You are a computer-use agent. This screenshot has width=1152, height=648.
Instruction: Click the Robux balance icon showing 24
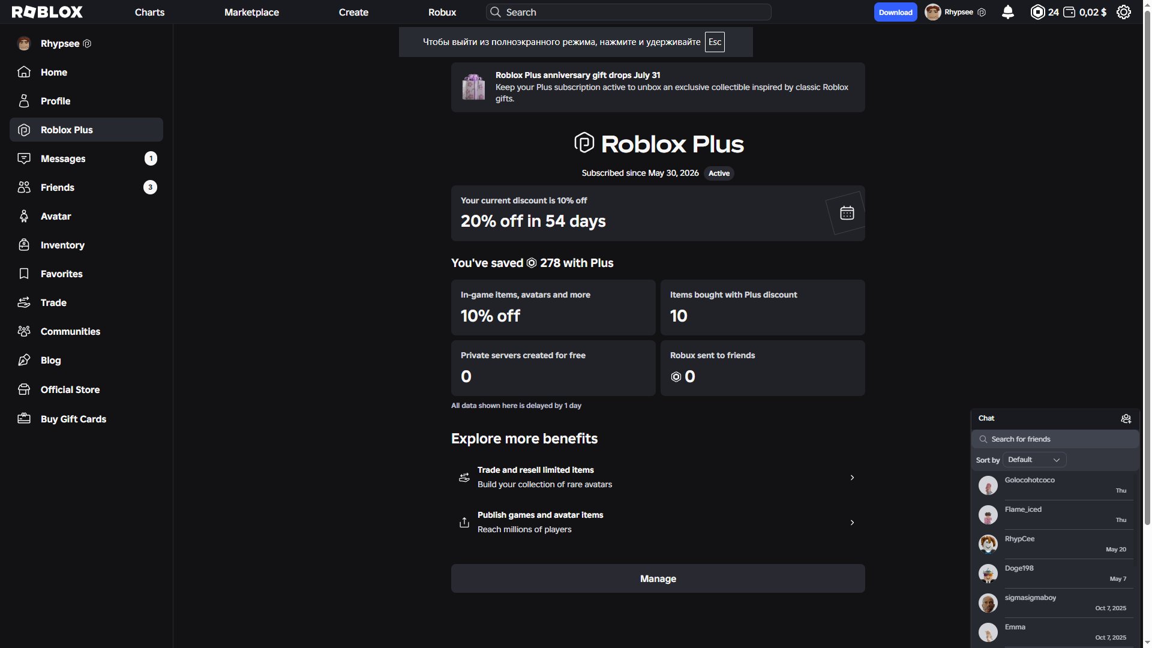click(x=1037, y=12)
